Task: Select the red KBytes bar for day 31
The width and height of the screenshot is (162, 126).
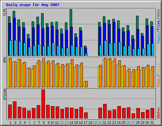Action: 152,113
